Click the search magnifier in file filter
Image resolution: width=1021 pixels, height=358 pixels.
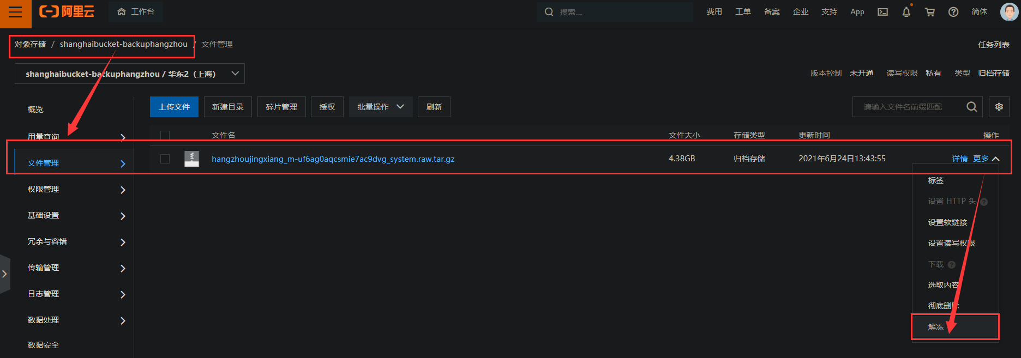971,107
